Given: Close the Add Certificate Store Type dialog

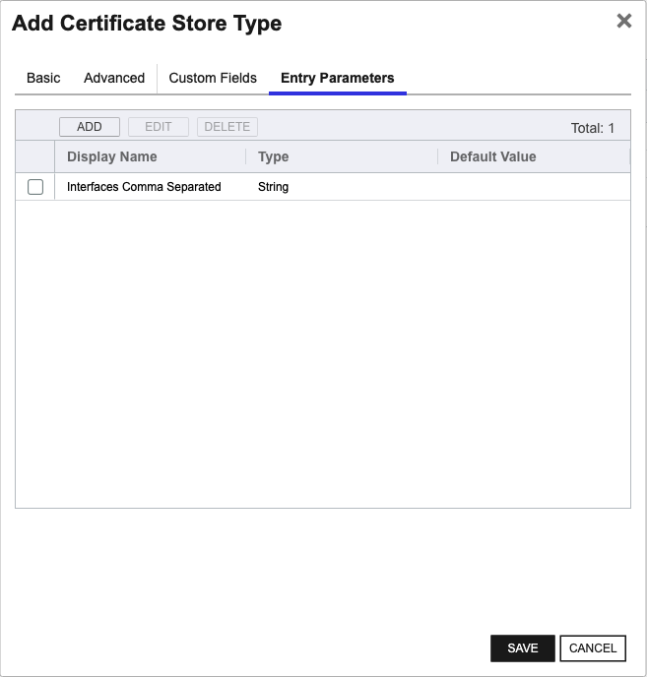Looking at the screenshot, I should click(623, 21).
